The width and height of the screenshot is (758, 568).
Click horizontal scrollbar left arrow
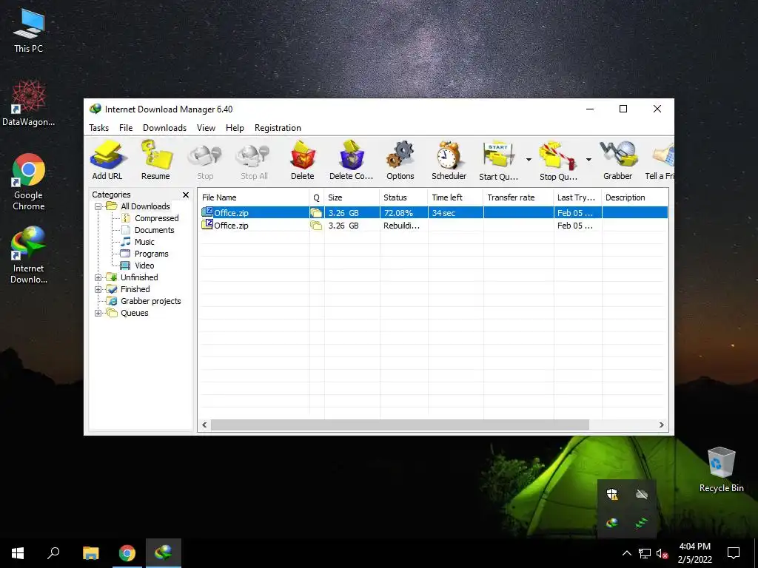pos(204,425)
